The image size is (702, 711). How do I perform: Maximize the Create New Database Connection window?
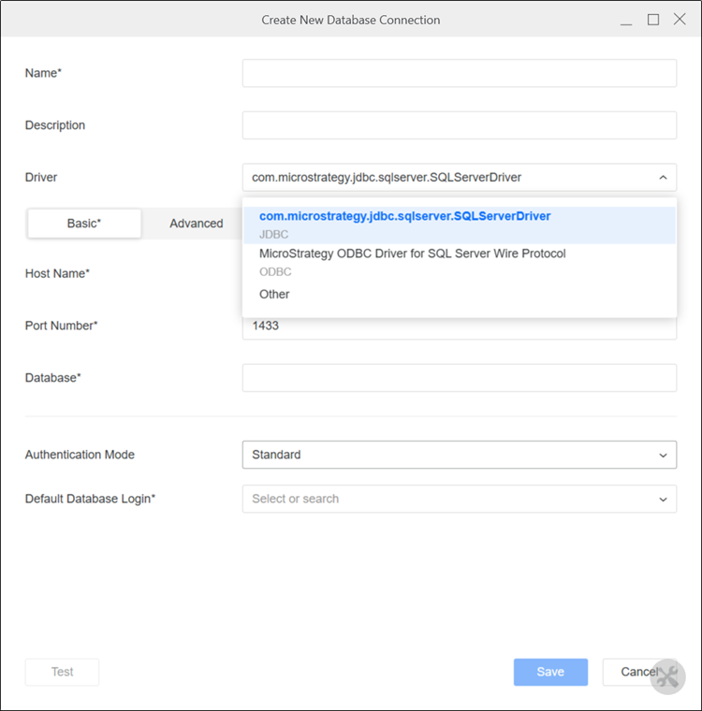(653, 20)
